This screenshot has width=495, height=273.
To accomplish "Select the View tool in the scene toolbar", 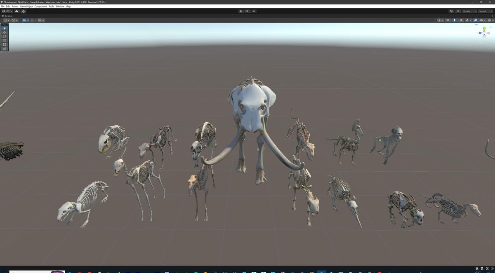I will click(x=4, y=28).
